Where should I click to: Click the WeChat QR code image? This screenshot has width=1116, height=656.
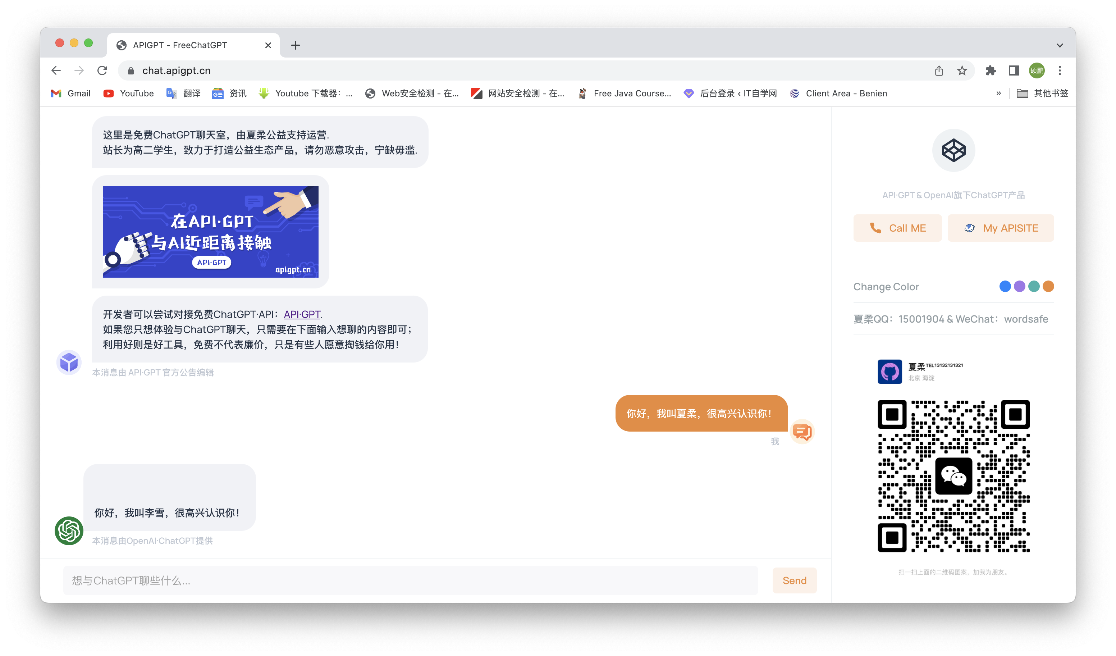[x=953, y=476]
